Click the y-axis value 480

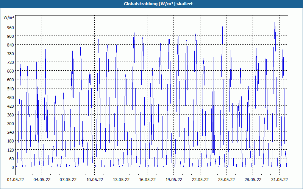tap(11, 98)
